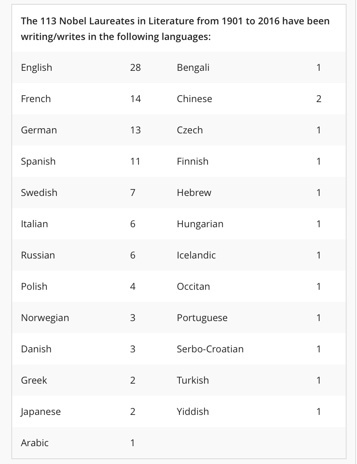Image resolution: width=357 pixels, height=464 pixels.
Task: Click the Hungarian language entry
Action: click(200, 224)
